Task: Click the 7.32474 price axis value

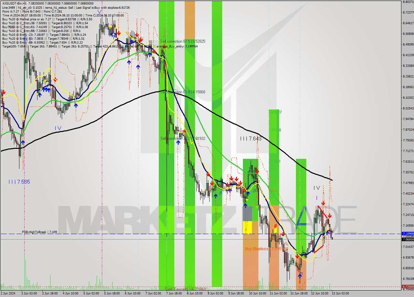Action: 408,204
